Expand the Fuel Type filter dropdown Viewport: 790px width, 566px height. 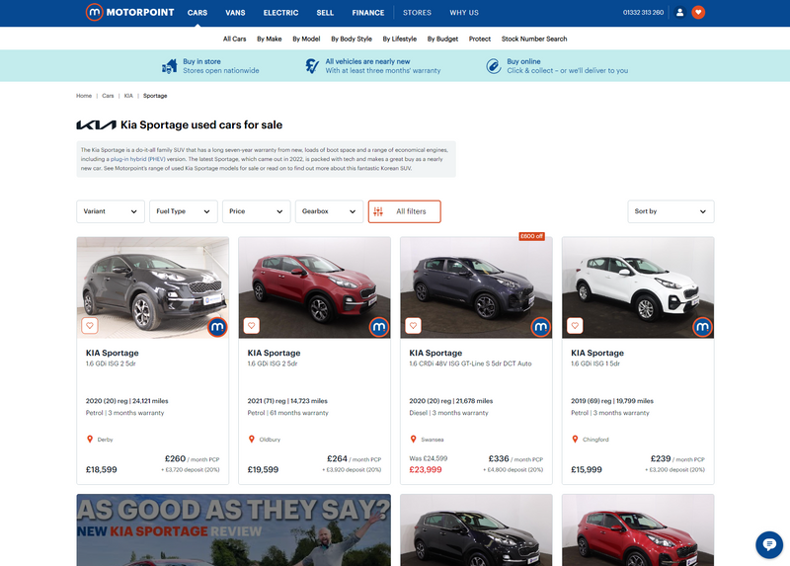tap(184, 211)
